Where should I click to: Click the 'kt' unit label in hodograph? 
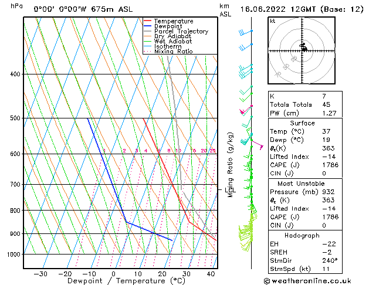click(x=273, y=21)
